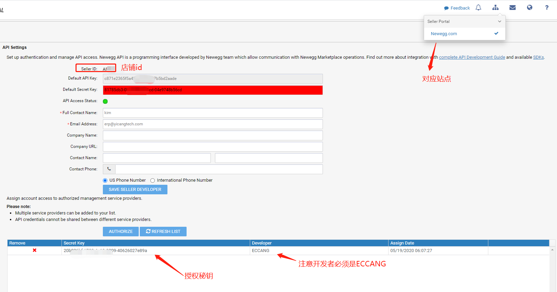Click the REFRESH LIST button

pos(163,232)
